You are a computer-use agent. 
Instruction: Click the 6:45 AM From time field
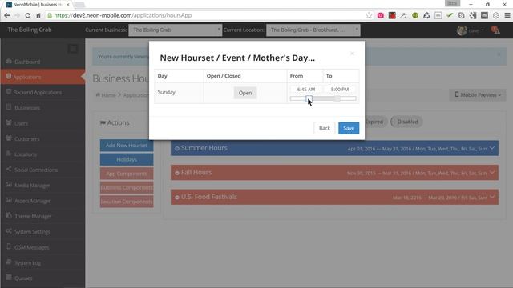[306, 89]
